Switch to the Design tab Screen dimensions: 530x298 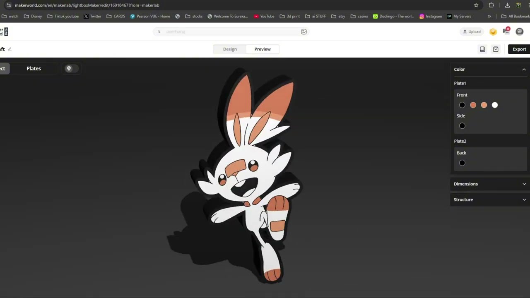230,49
